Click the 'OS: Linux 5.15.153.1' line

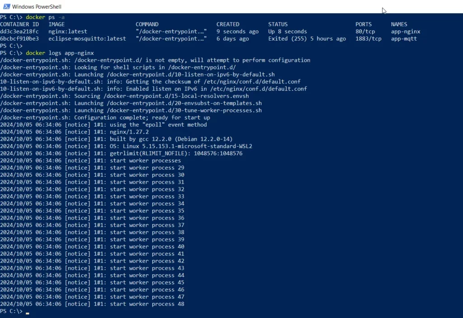pos(126,146)
